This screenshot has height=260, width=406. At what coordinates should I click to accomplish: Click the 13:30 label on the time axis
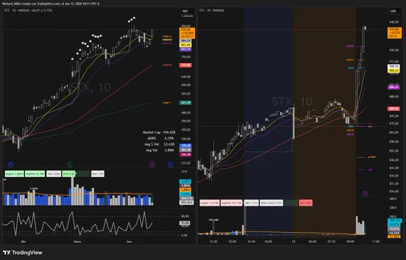tap(213, 242)
